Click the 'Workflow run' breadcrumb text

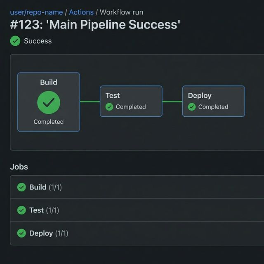pyautogui.click(x=122, y=12)
